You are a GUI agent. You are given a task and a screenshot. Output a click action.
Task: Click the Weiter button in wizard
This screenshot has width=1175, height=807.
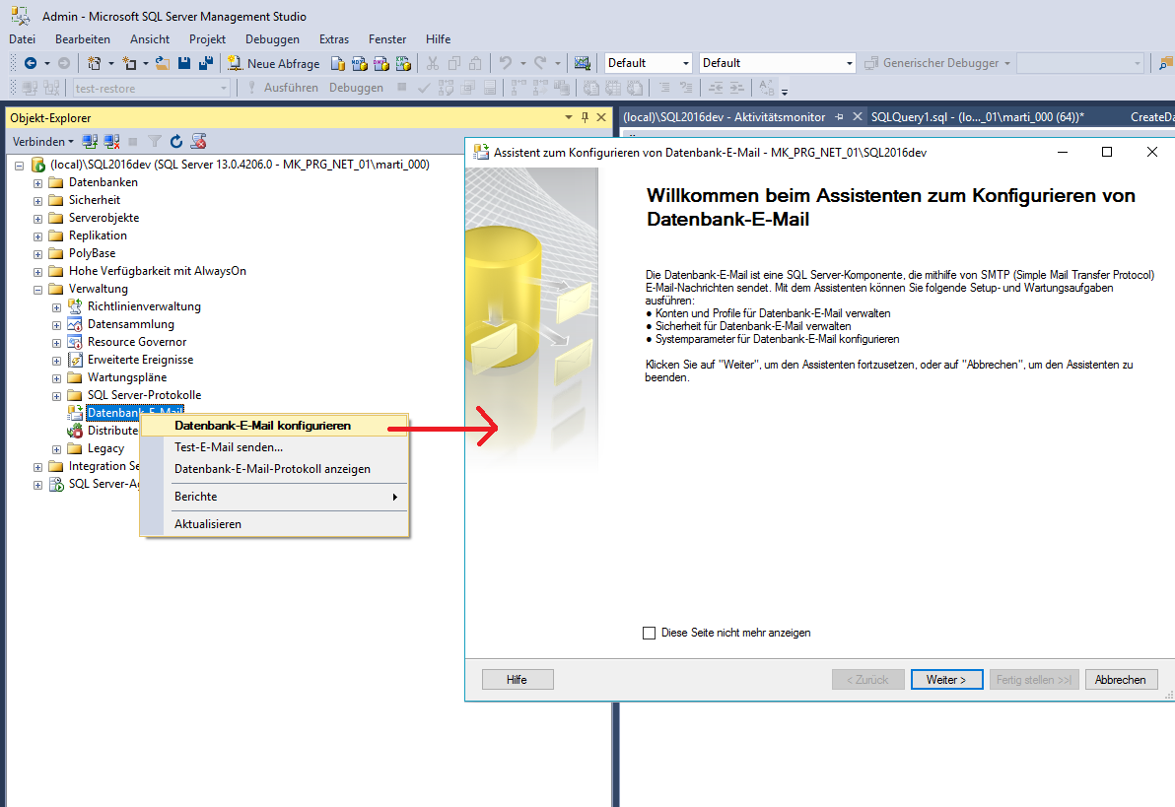[946, 680]
